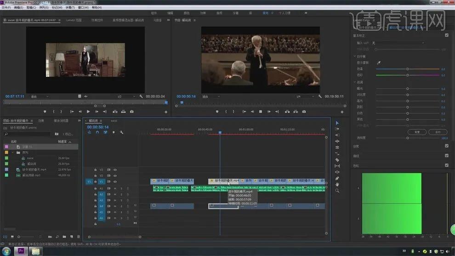The width and height of the screenshot is (455, 256).
Task: Switch Project panel to icon view
Action: [x=12, y=237]
